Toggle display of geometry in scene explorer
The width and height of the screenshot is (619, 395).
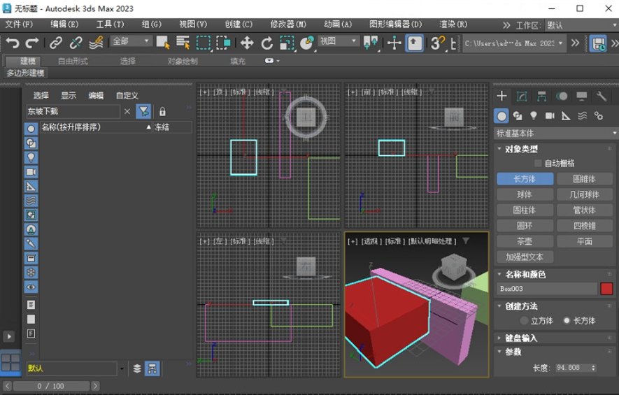31,129
